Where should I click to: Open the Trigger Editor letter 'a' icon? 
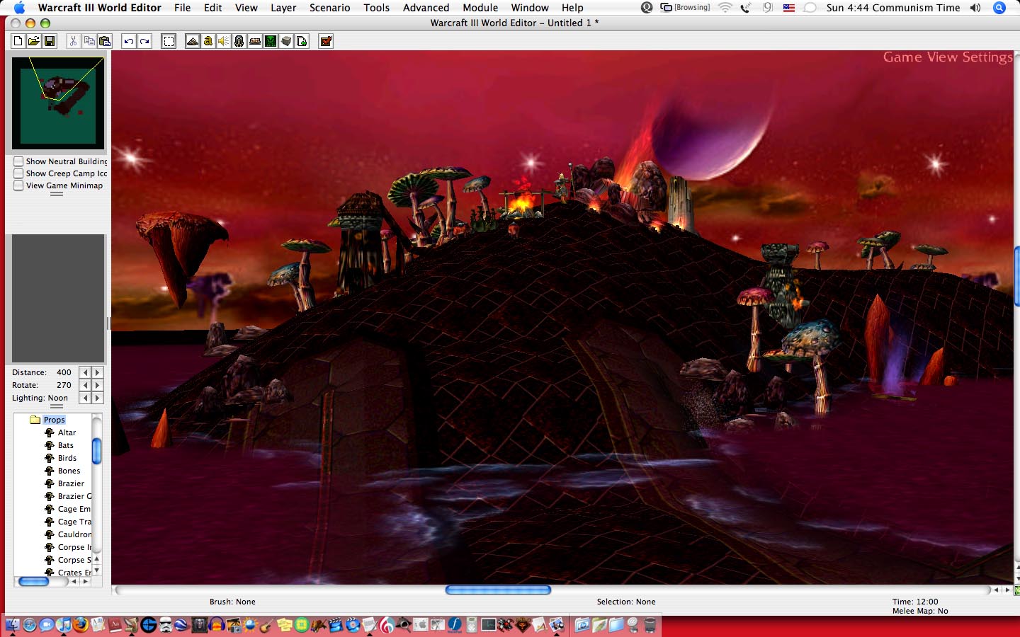[x=208, y=41]
